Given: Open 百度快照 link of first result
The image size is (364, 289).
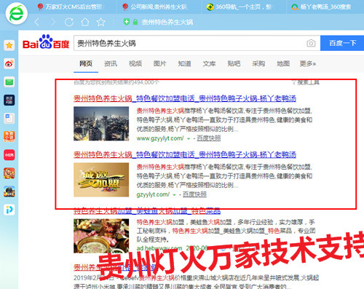Looking at the screenshot, I should [209, 138].
